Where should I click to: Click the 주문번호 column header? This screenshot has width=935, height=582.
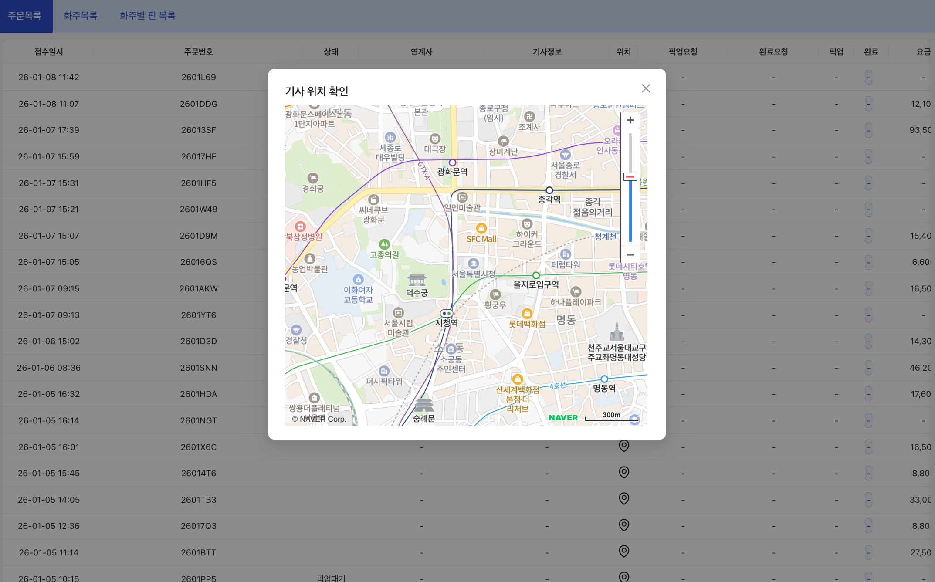pyautogui.click(x=198, y=52)
